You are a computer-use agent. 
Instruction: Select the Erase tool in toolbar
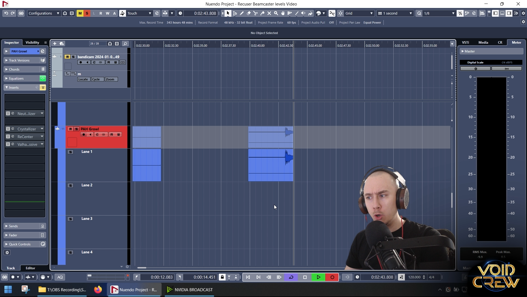[x=249, y=13]
